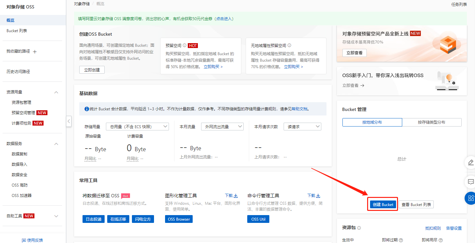The width and height of the screenshot is (475, 243).
Task: Click the OSS beginner guide illustration
Action: click(447, 81)
